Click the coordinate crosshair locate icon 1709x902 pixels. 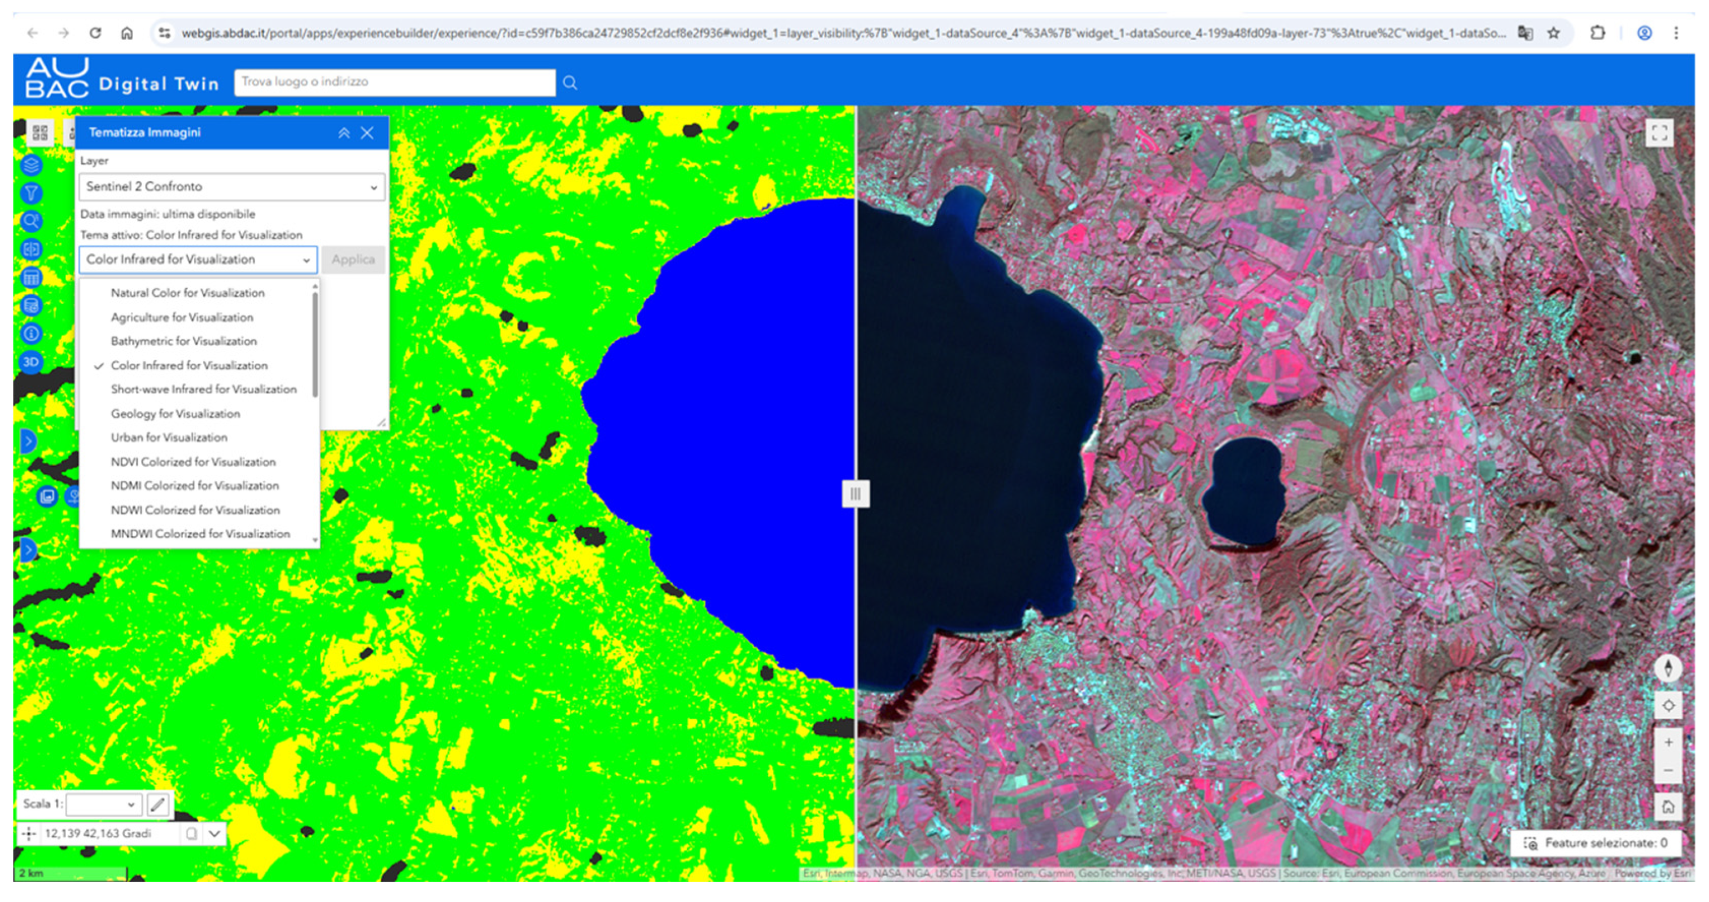(29, 834)
